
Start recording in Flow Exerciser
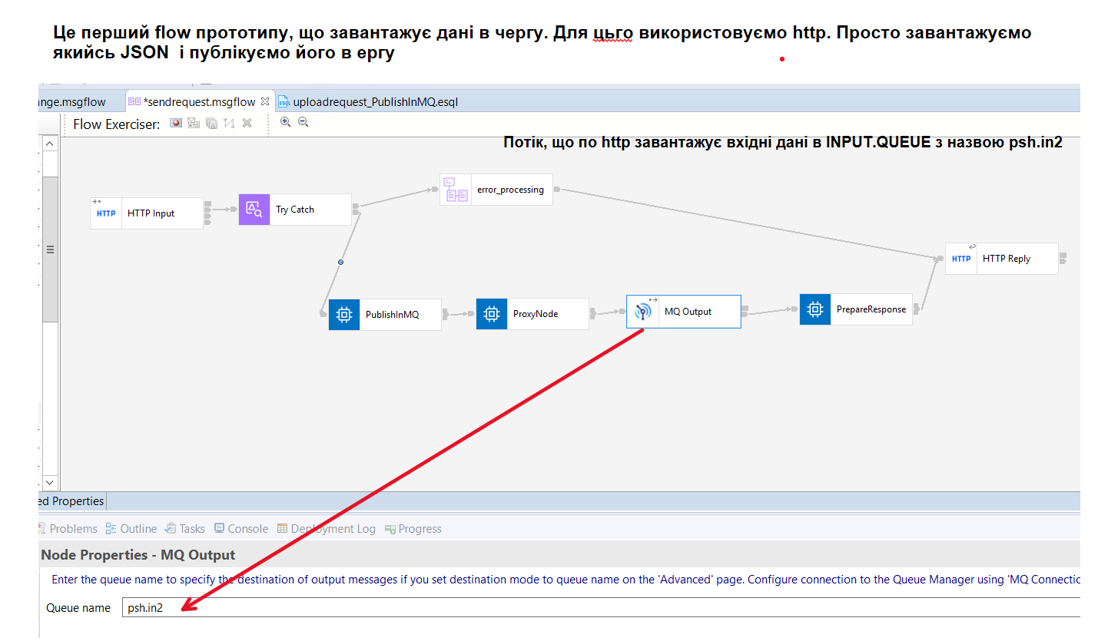coord(176,123)
